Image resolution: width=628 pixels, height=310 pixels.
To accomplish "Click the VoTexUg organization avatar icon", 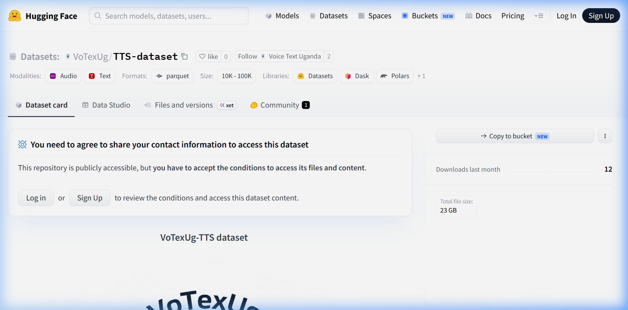I will click(68, 56).
